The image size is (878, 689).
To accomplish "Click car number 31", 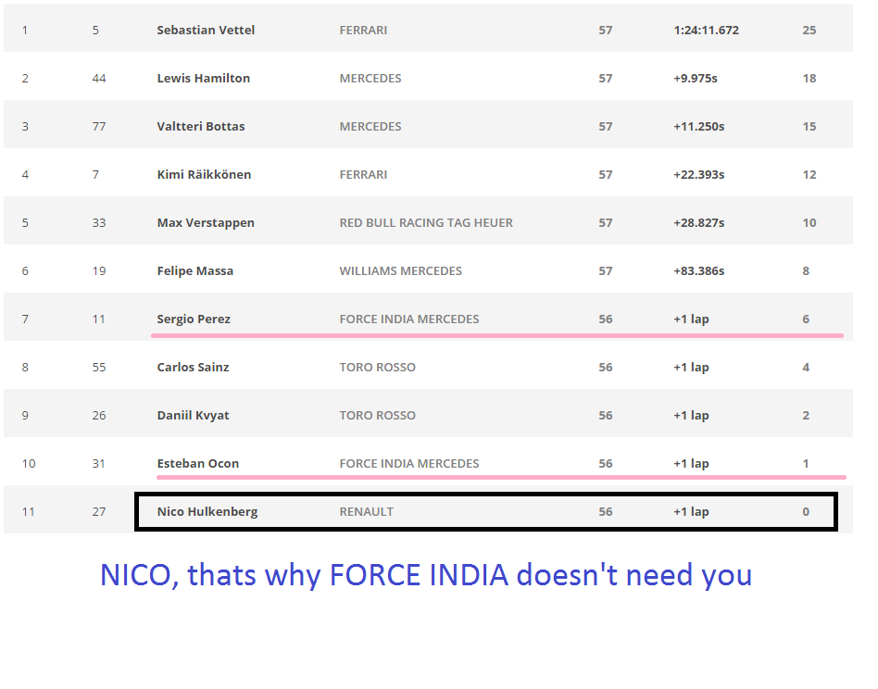I will (98, 463).
